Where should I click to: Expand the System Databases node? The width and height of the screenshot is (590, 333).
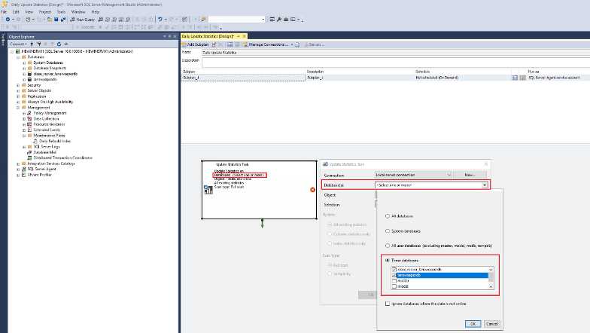pos(24,63)
